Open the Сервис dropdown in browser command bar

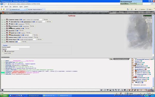(150, 9)
